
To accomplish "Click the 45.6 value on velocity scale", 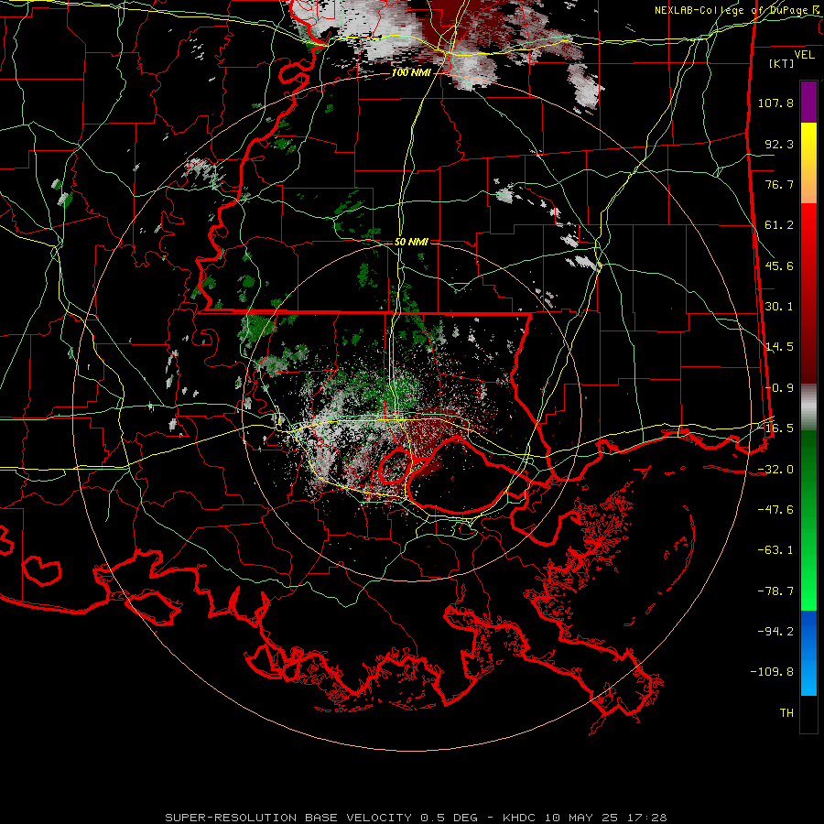I will (779, 266).
